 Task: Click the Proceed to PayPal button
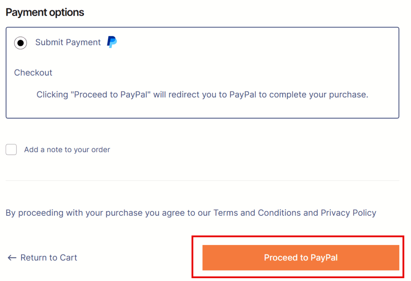click(301, 257)
